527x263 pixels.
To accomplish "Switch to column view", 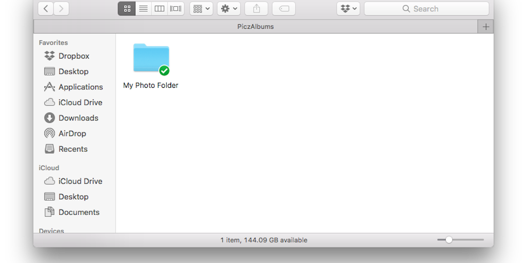I will point(160,9).
